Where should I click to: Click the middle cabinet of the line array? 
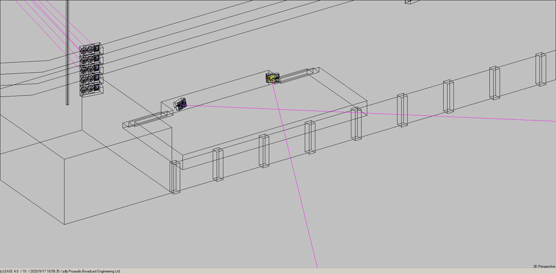click(90, 69)
